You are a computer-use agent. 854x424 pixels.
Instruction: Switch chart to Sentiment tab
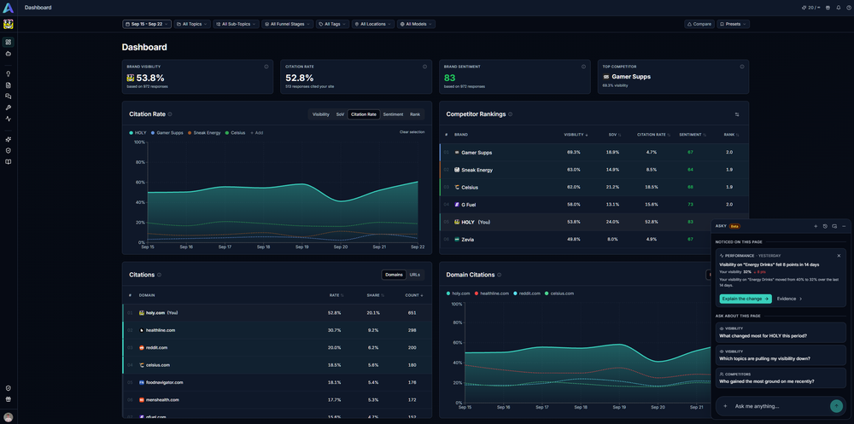393,114
